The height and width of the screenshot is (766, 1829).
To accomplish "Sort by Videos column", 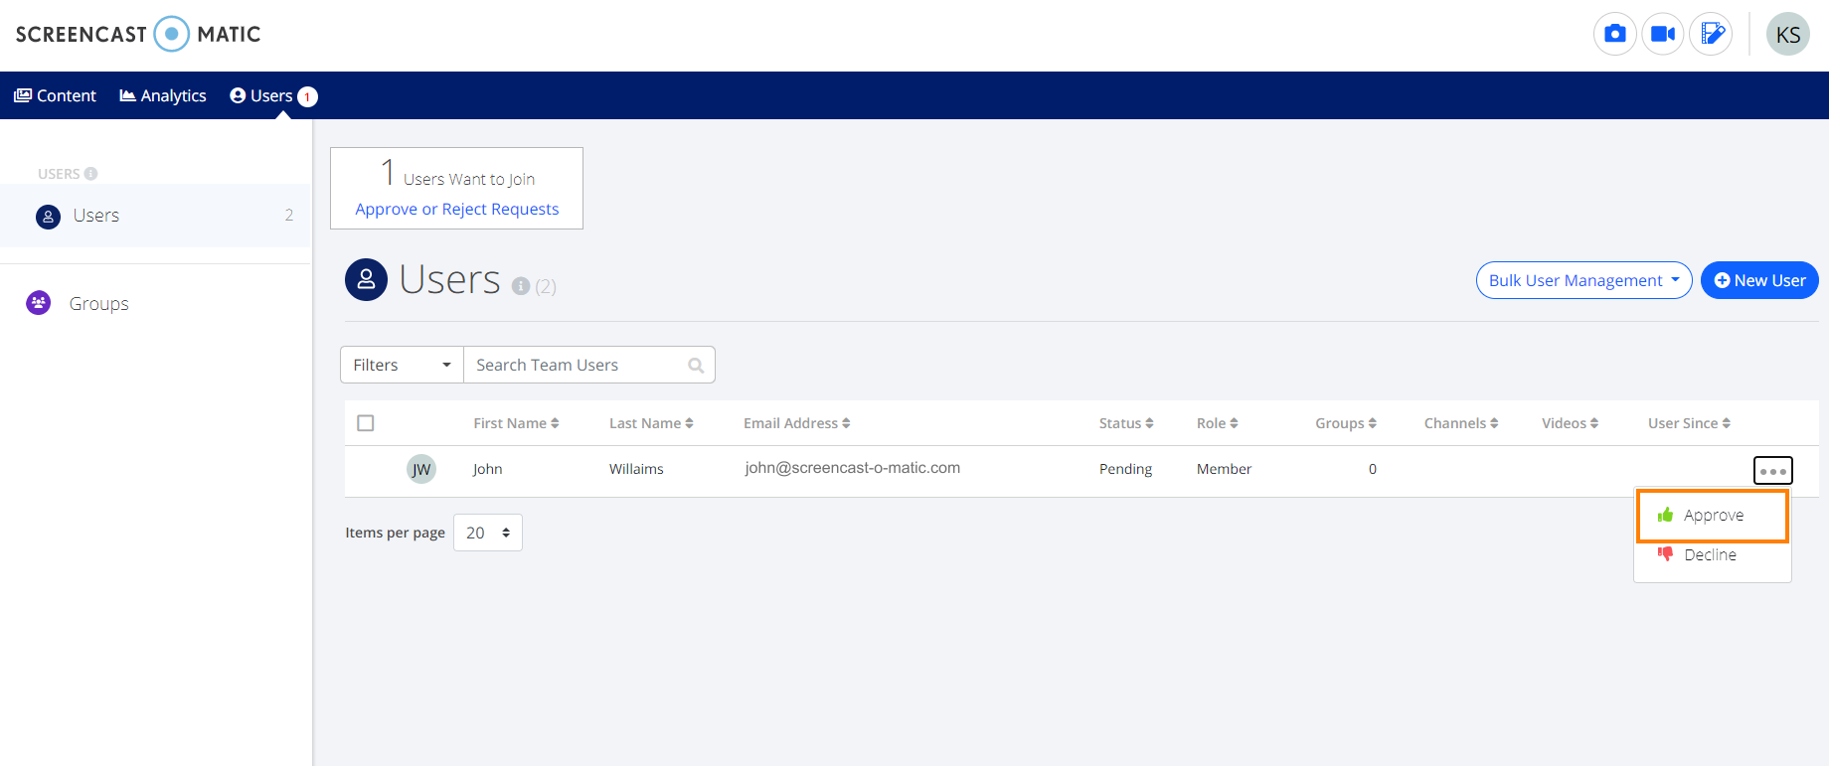I will point(1570,423).
